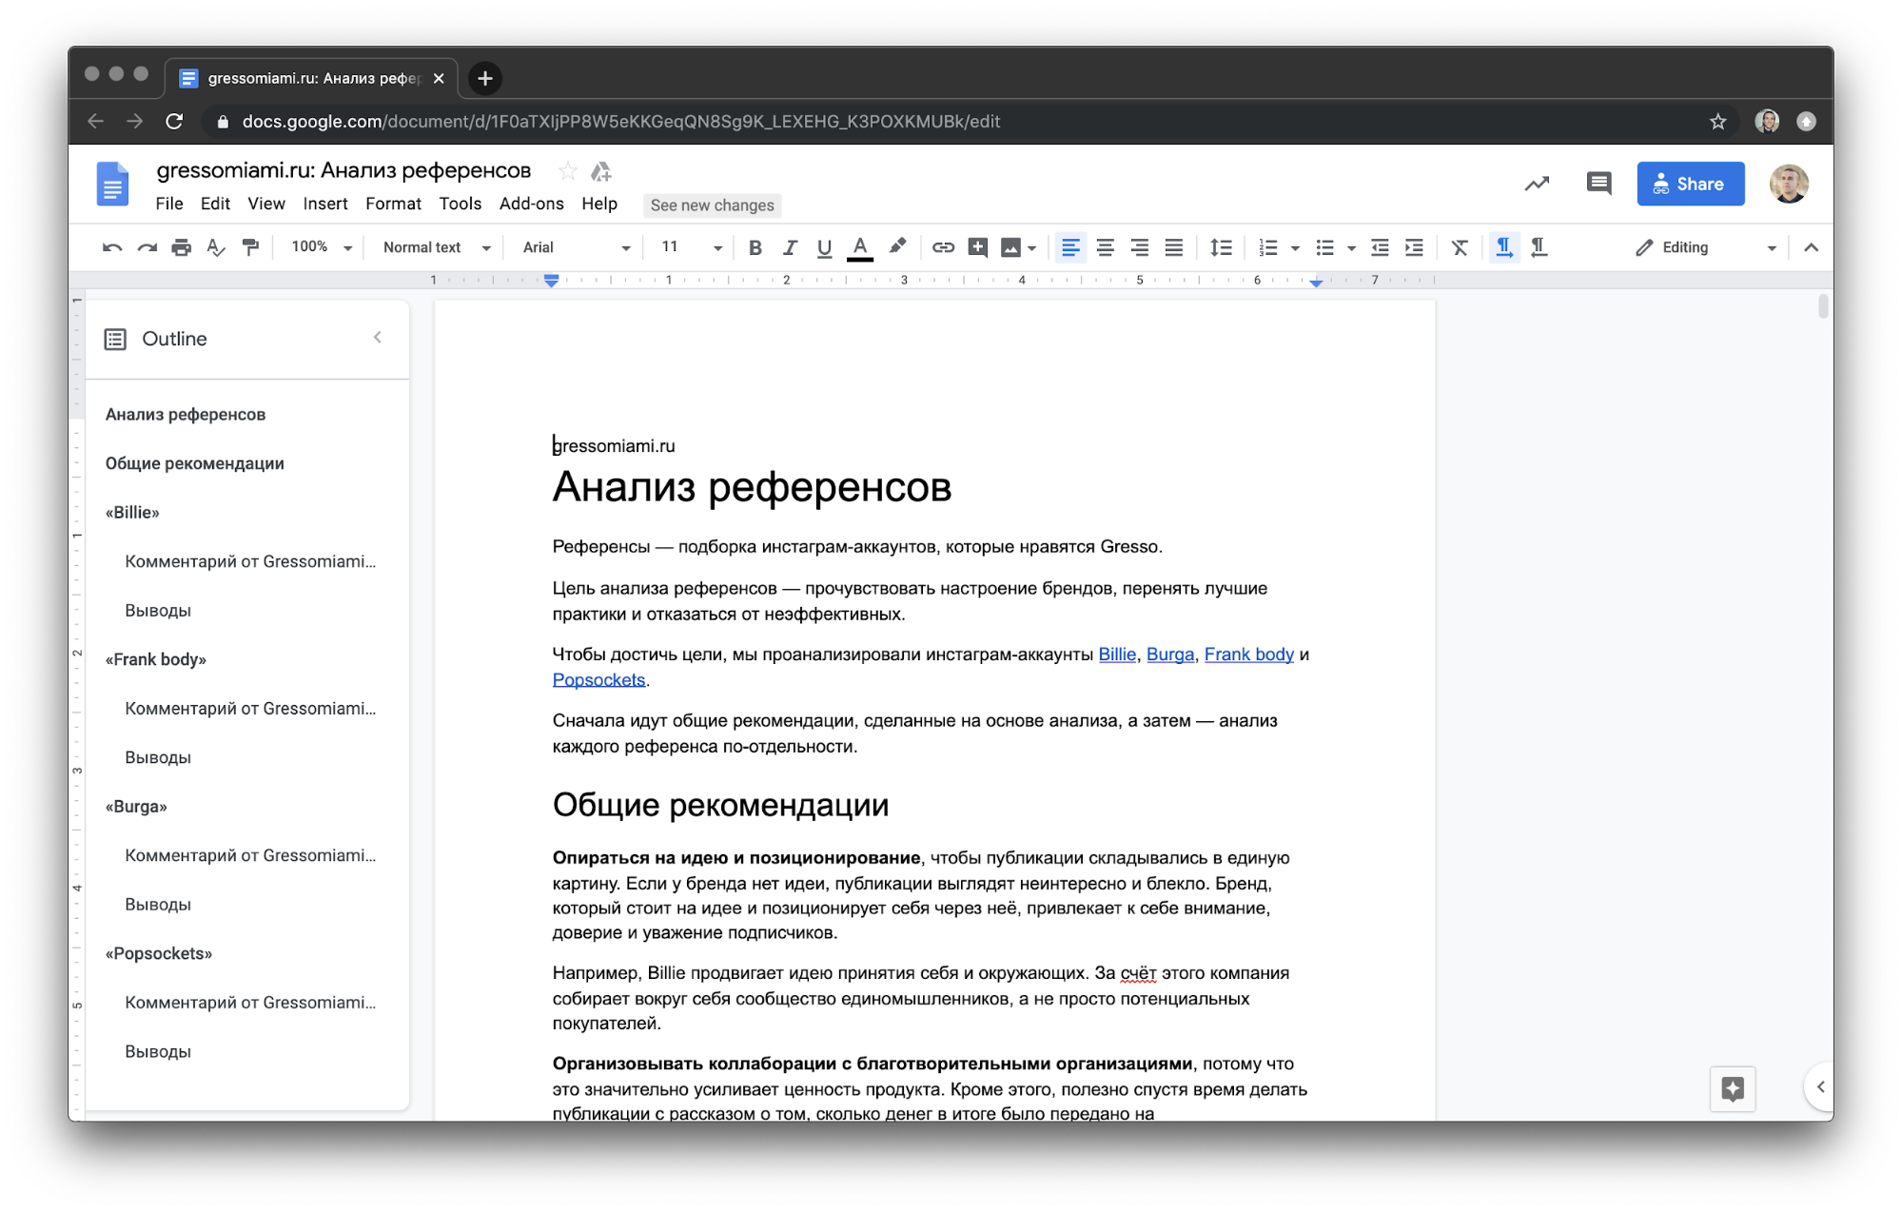Click the Undo icon in toolbar
Image resolution: width=1902 pixels, height=1212 pixels.
112,247
